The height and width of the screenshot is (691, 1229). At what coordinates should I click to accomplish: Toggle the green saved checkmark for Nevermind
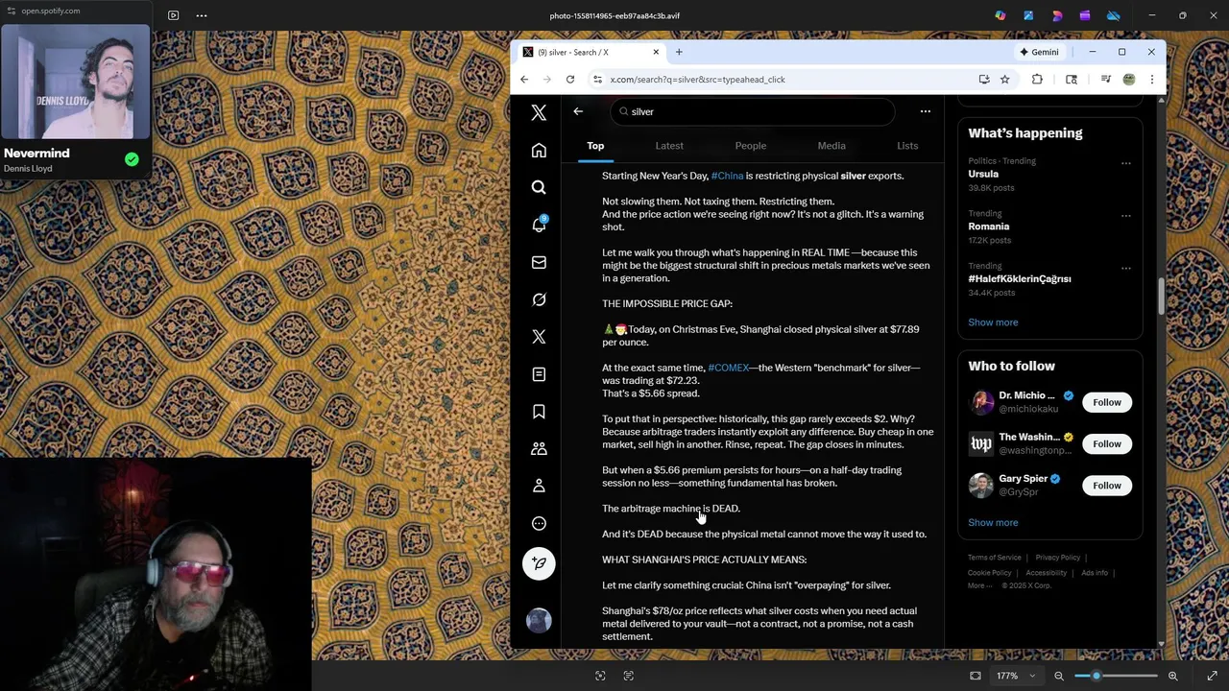pos(132,159)
